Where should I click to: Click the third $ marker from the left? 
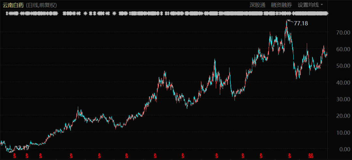pos(40,155)
